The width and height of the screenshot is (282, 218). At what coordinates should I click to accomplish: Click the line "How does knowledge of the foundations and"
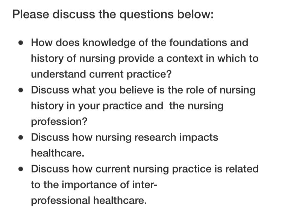click(139, 43)
